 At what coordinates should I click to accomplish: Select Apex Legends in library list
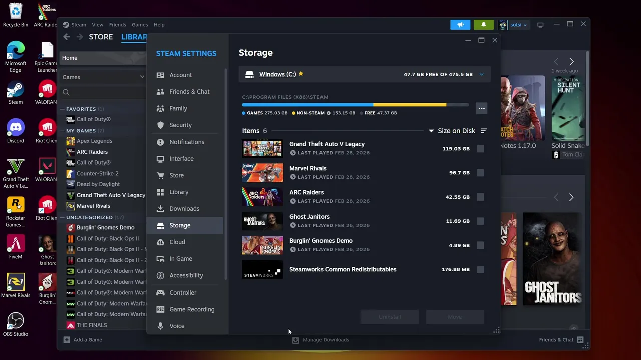(94, 141)
